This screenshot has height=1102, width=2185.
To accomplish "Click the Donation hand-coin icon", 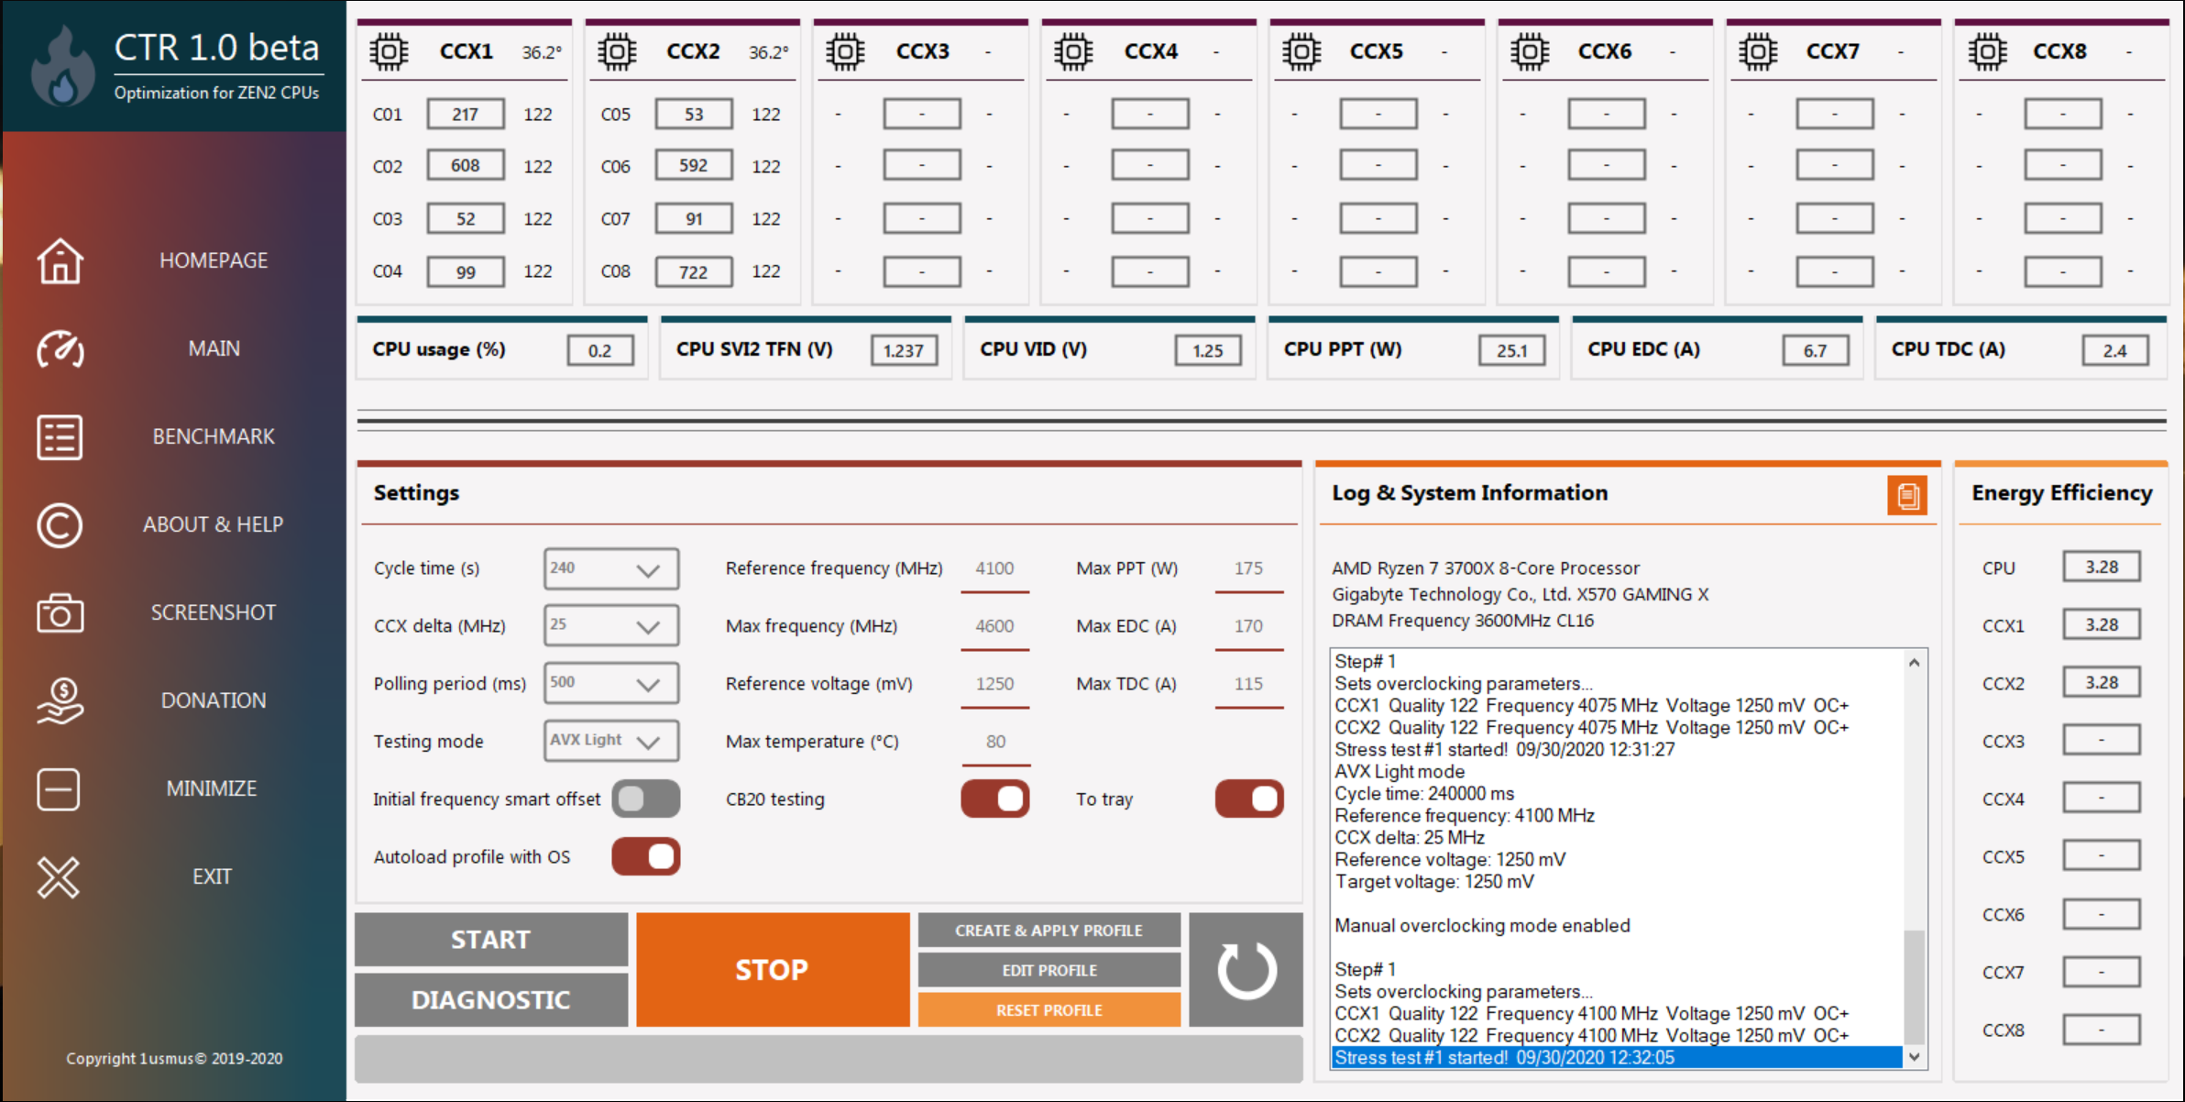I will [60, 701].
